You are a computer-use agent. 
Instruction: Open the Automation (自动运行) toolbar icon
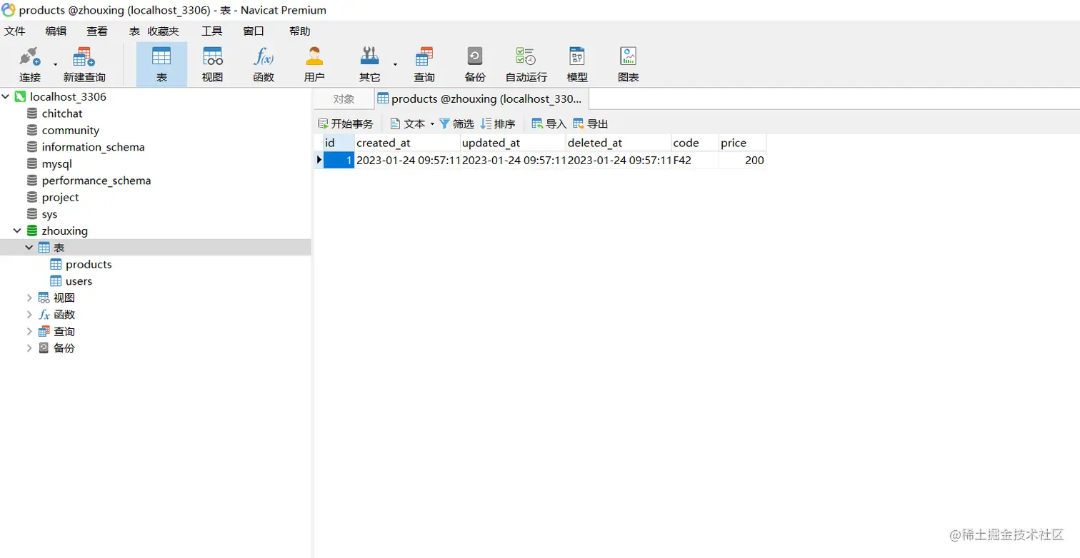(x=526, y=65)
